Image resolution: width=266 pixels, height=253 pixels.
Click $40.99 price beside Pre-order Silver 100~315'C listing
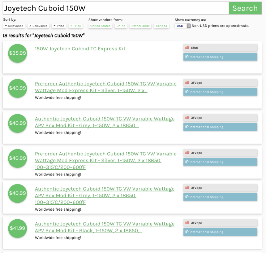[x=17, y=158]
